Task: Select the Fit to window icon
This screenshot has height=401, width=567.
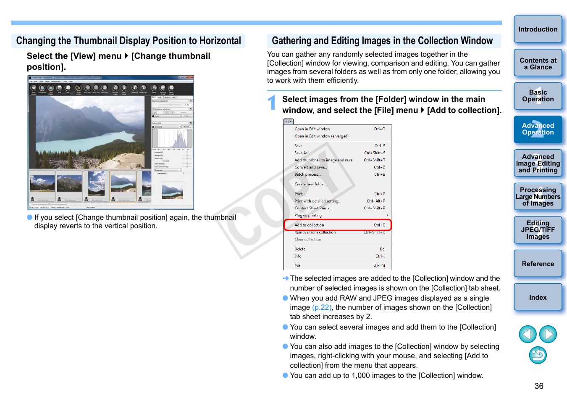Action: [x=79, y=88]
